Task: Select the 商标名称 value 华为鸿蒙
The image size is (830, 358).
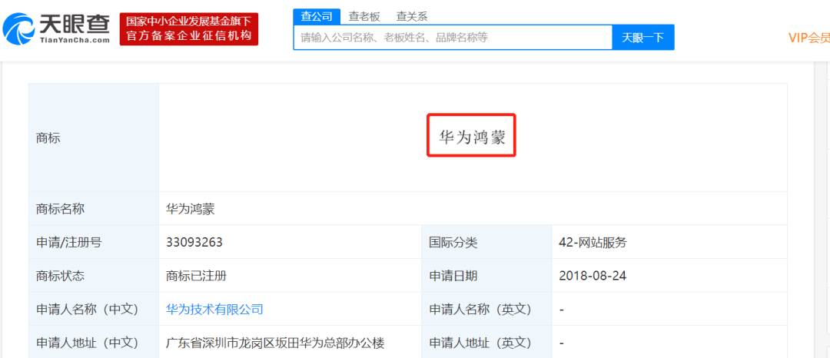Action: click(190, 210)
